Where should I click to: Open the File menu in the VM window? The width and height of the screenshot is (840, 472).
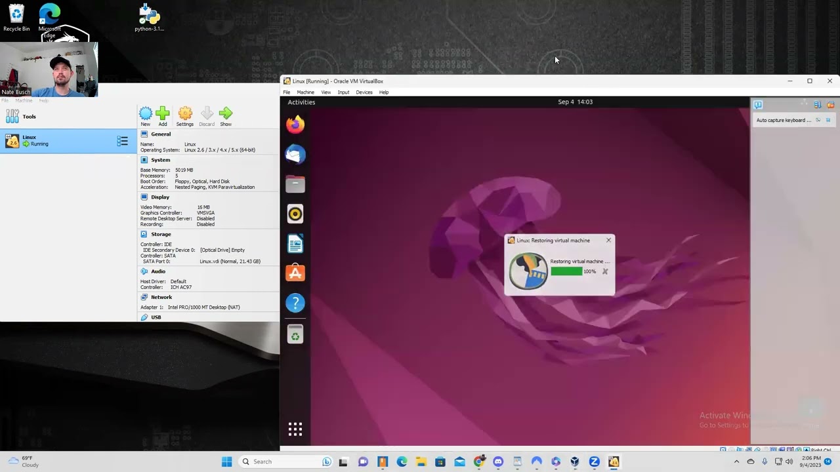pyautogui.click(x=287, y=92)
